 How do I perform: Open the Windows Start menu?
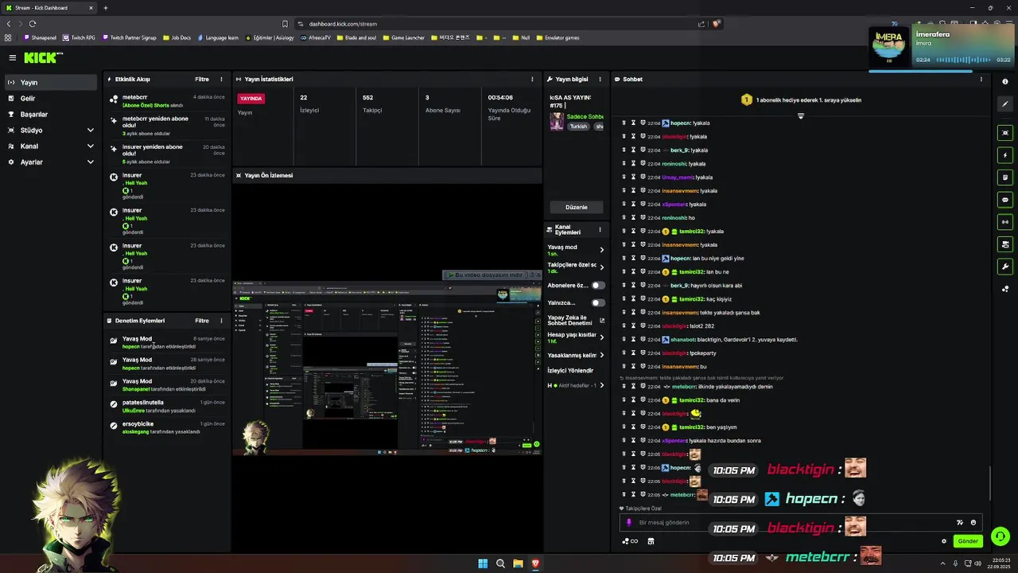(x=483, y=563)
